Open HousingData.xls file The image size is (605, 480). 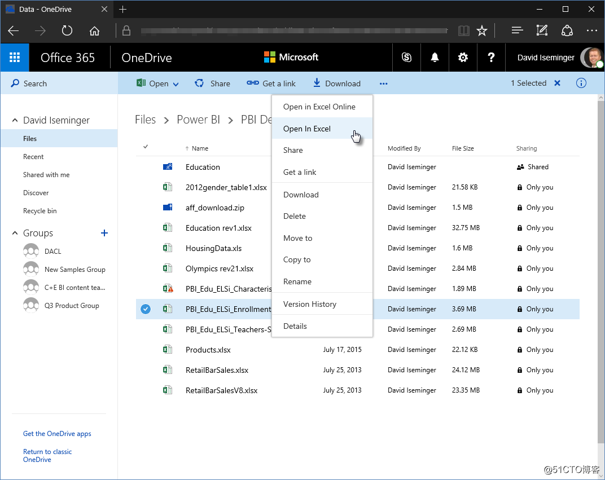coord(213,248)
